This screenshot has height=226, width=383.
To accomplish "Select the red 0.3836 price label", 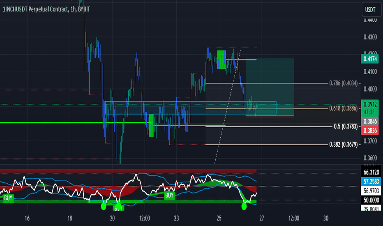I will pyautogui.click(x=370, y=131).
